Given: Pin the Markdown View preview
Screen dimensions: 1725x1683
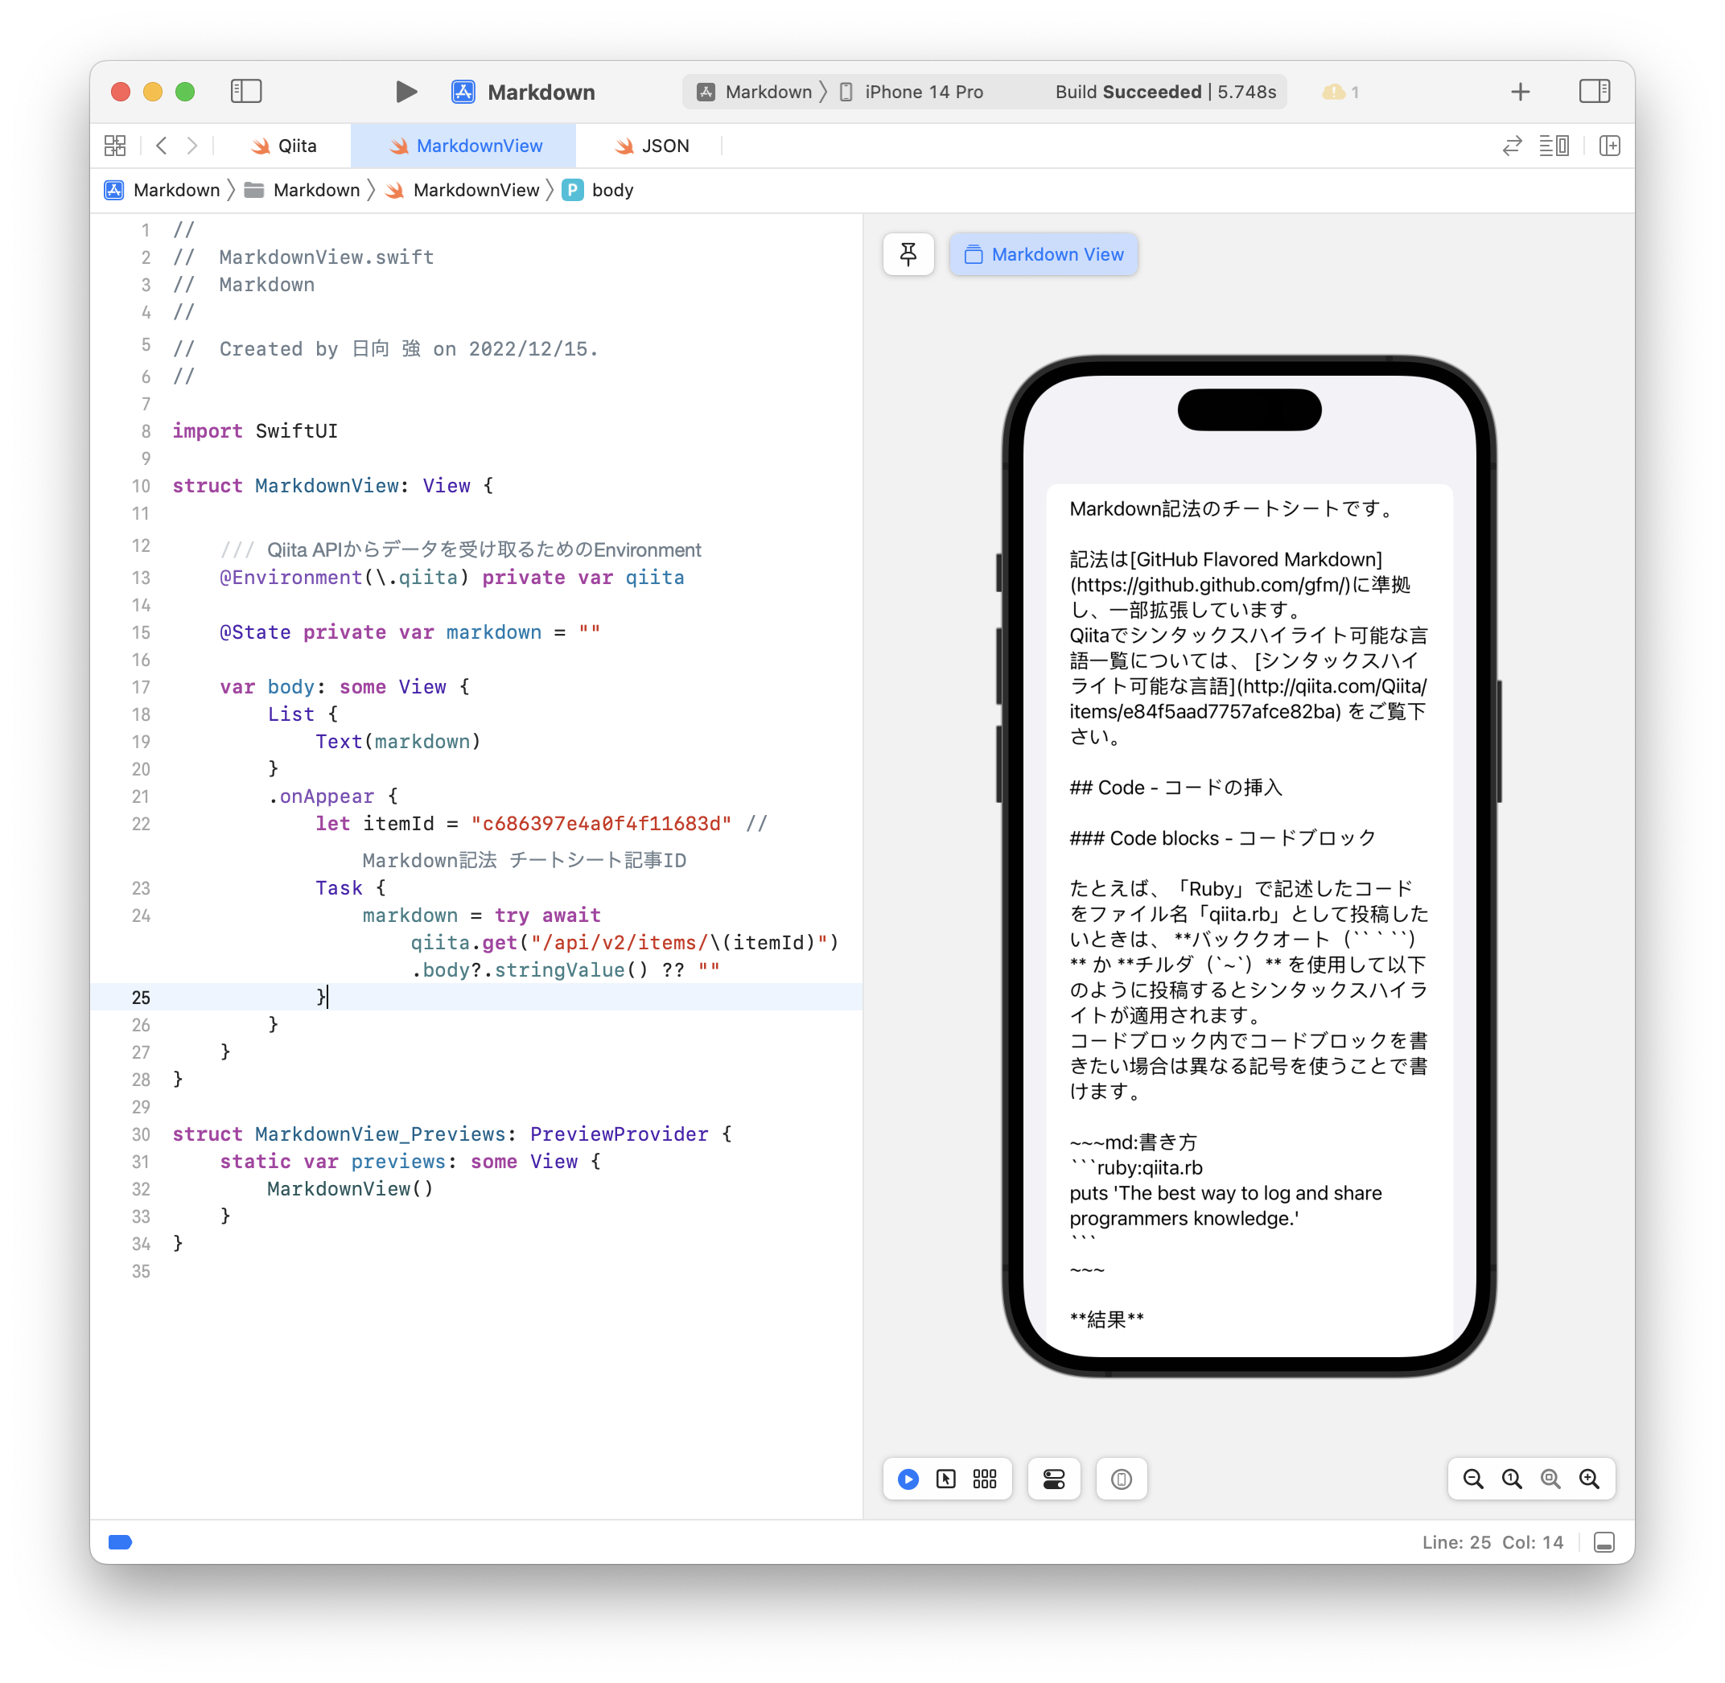Looking at the screenshot, I should click(908, 253).
